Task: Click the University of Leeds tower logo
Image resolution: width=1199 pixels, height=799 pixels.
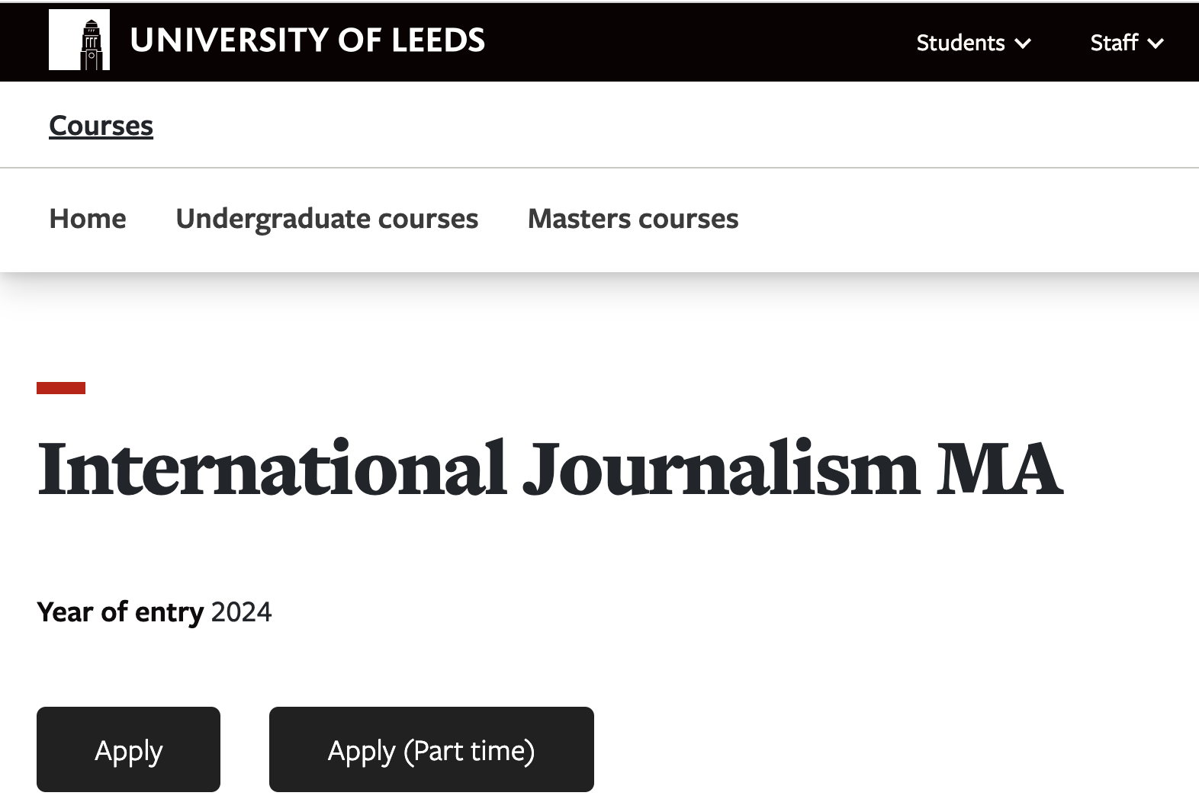Action: tap(79, 40)
